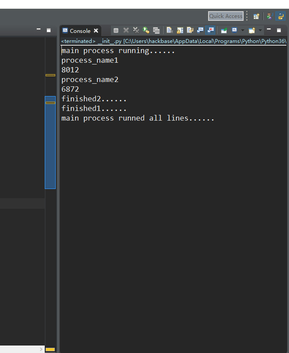289x353 pixels.
Task: Click the 'finished1......' output line
Action: (x=94, y=108)
